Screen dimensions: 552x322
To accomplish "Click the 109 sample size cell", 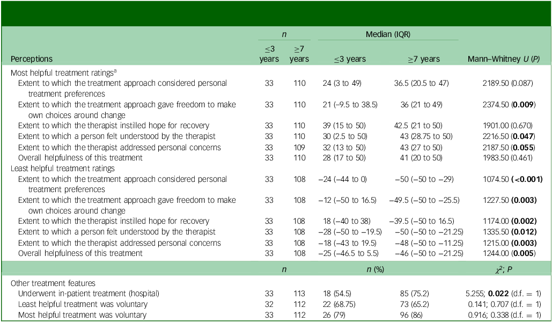I will 299,147.
